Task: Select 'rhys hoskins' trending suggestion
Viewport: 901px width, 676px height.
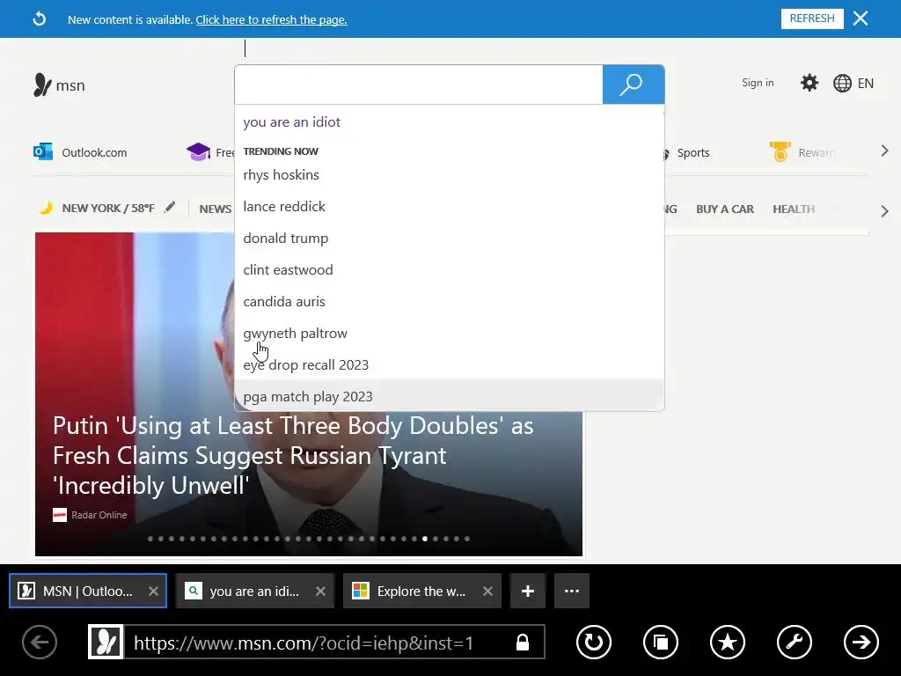Action: click(450, 175)
